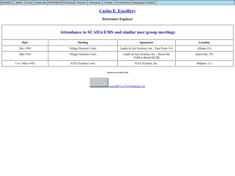Click the Electronics Engineer subtitle

(117, 19)
